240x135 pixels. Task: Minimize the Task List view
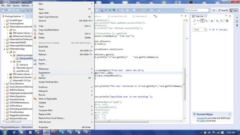pos(226,16)
